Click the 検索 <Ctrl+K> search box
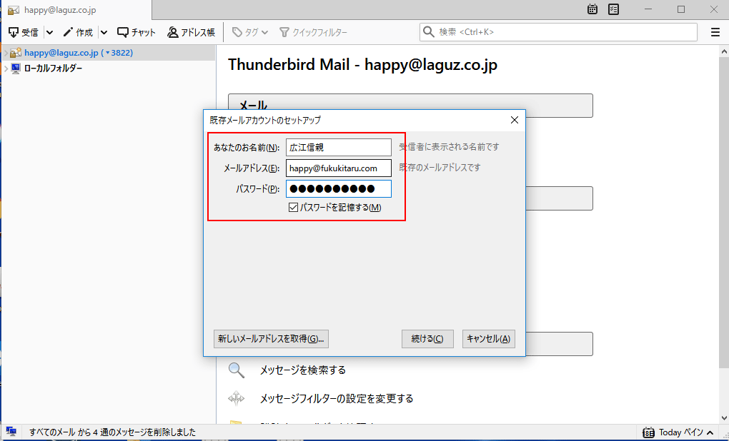The height and width of the screenshot is (441, 729). point(558,32)
